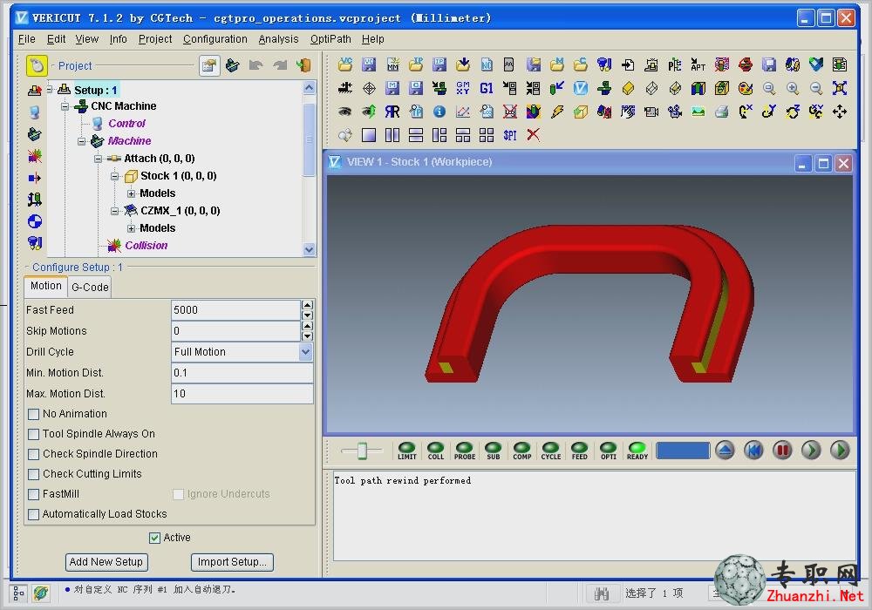Click the fit-to-window arrows toolbar icon
This screenshot has height=610, width=872.
pyautogui.click(x=840, y=88)
